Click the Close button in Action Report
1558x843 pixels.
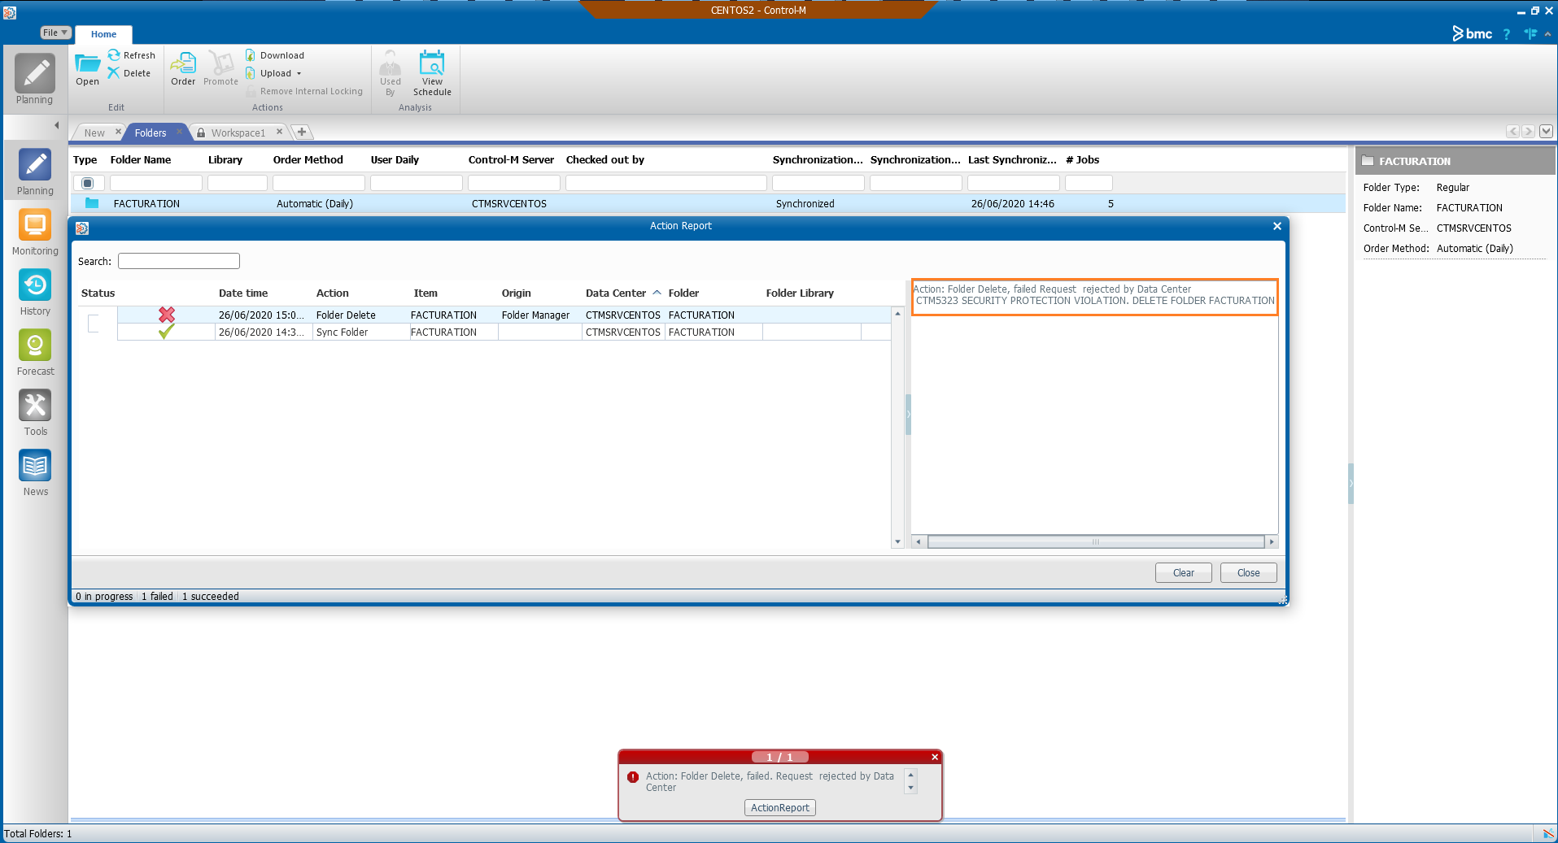[1249, 573]
